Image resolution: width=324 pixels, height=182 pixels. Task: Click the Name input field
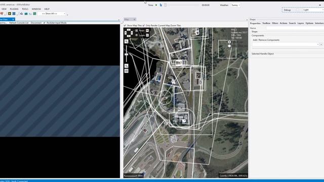pos(295,28)
